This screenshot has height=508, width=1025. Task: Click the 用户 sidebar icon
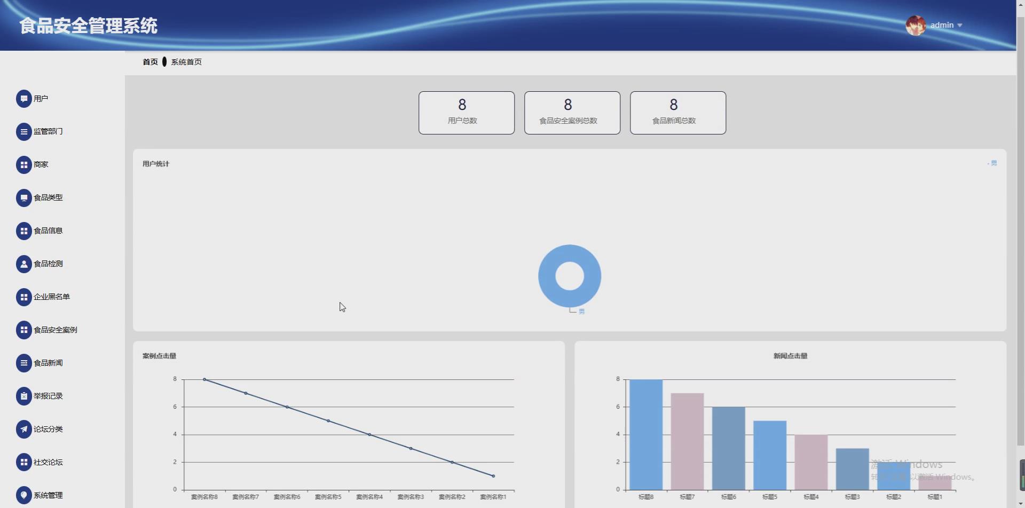point(23,99)
